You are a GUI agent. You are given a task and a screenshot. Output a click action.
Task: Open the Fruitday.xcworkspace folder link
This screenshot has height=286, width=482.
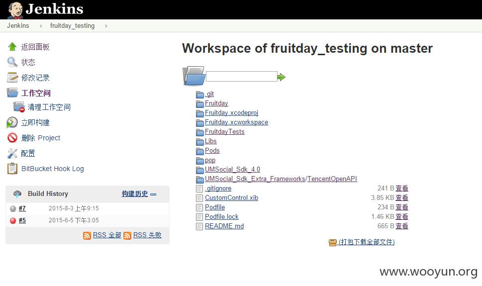[236, 122]
